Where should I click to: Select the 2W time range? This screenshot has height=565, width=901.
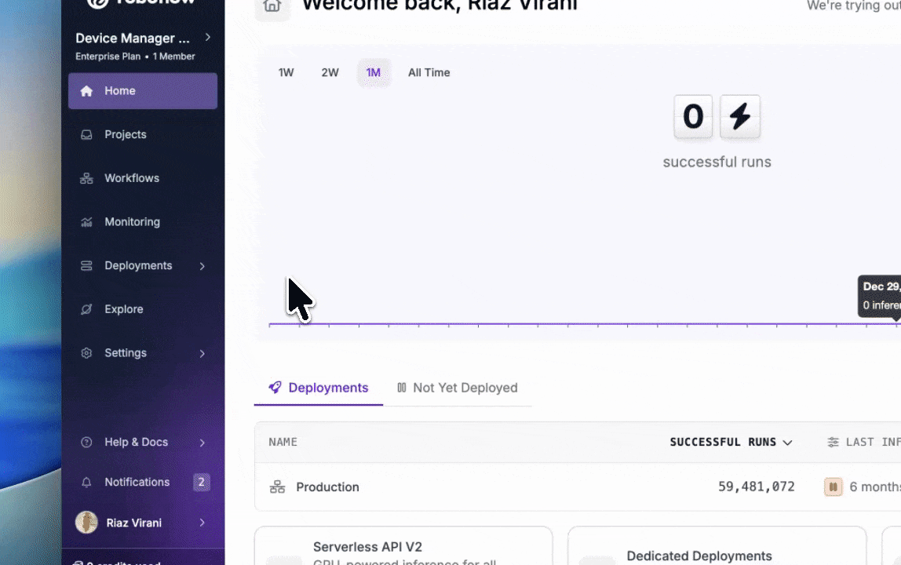click(330, 73)
